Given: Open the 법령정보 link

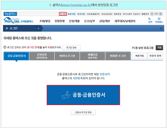Looking at the screenshot, I should coord(118,14).
